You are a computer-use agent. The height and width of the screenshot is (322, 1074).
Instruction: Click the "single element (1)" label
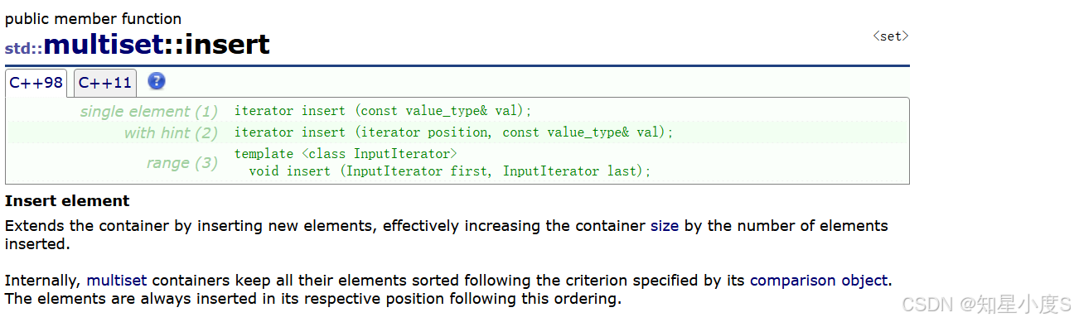pyautogui.click(x=149, y=111)
